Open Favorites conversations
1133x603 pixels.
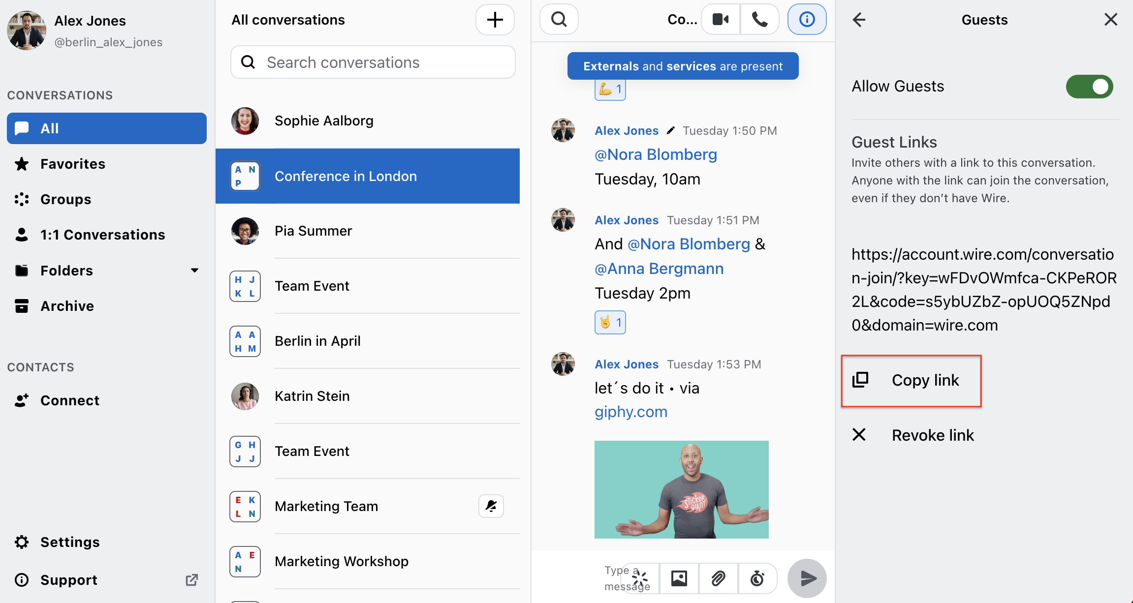(107, 164)
